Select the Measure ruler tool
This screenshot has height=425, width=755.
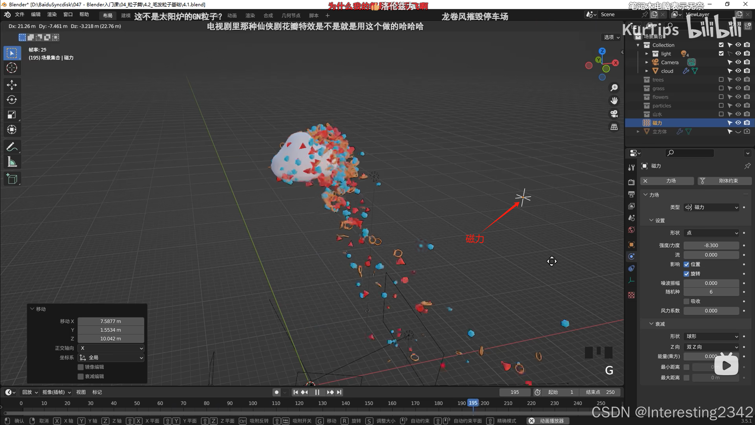point(12,162)
